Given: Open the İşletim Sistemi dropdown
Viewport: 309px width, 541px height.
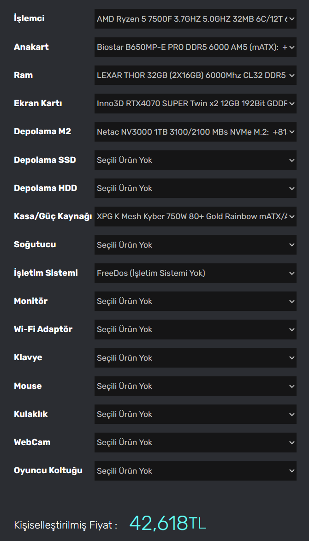Looking at the screenshot, I should coord(195,273).
